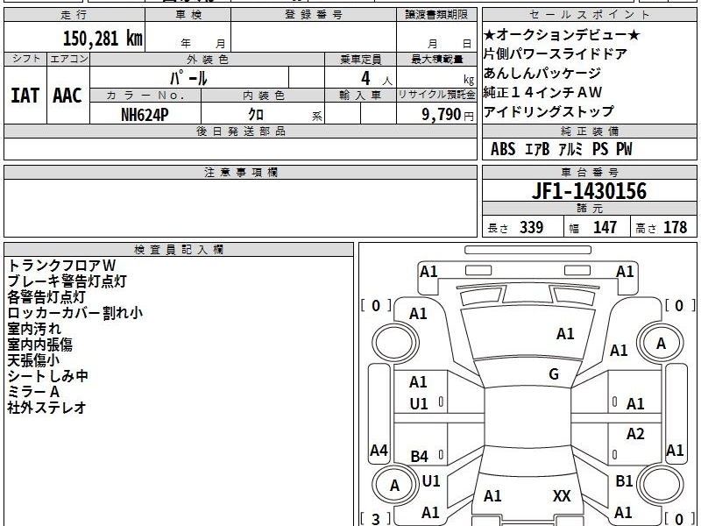Click the あんしんパッケージ line
701x526 pixels.
[542, 73]
